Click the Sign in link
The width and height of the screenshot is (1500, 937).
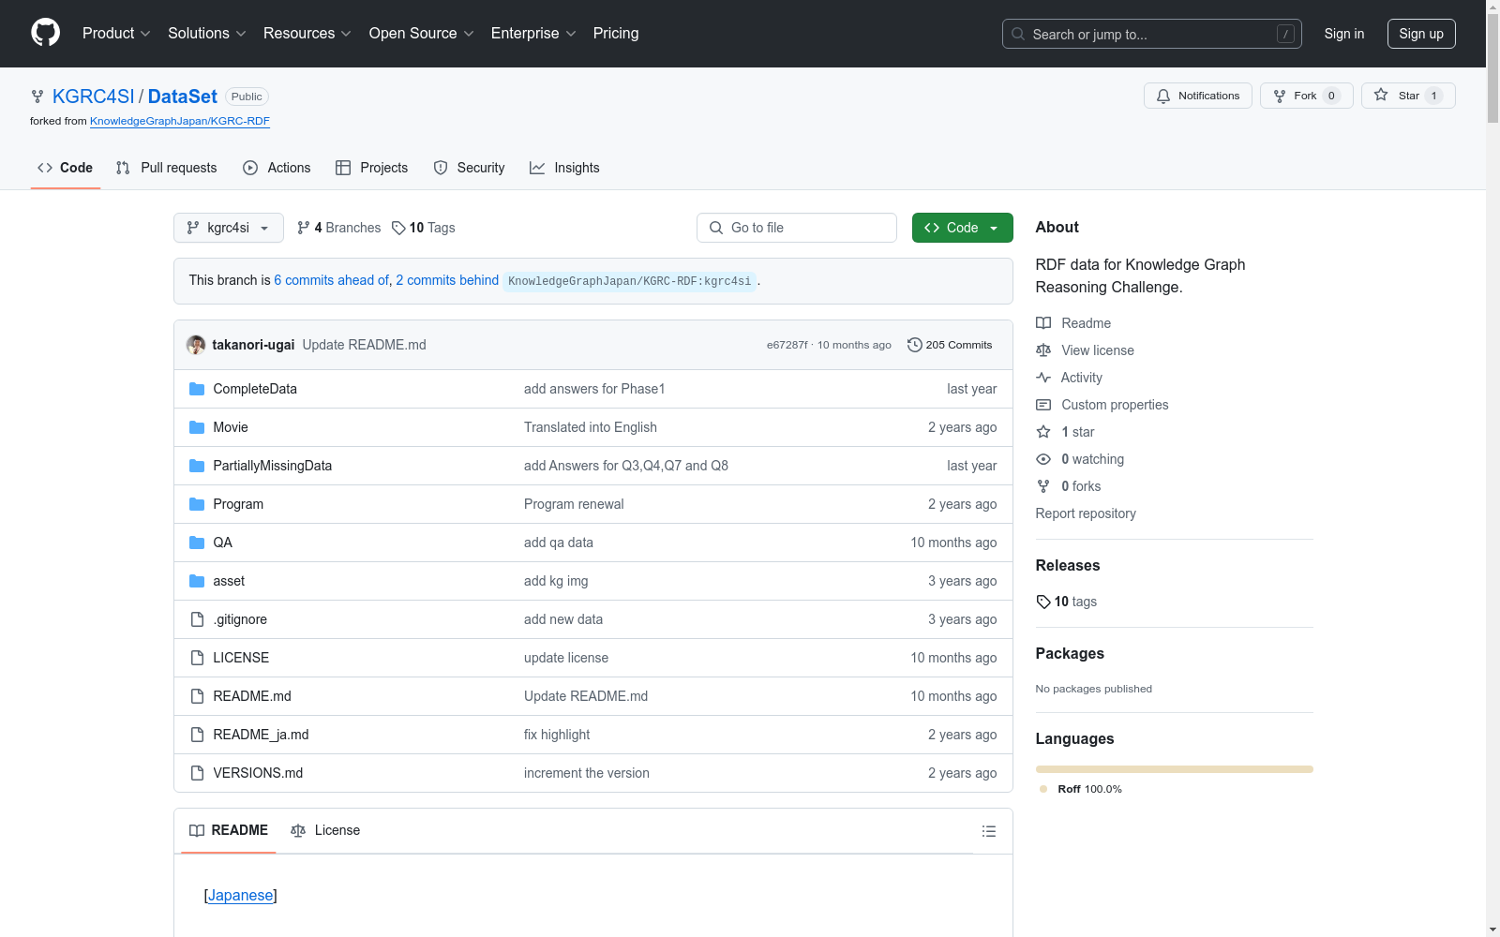coord(1343,34)
